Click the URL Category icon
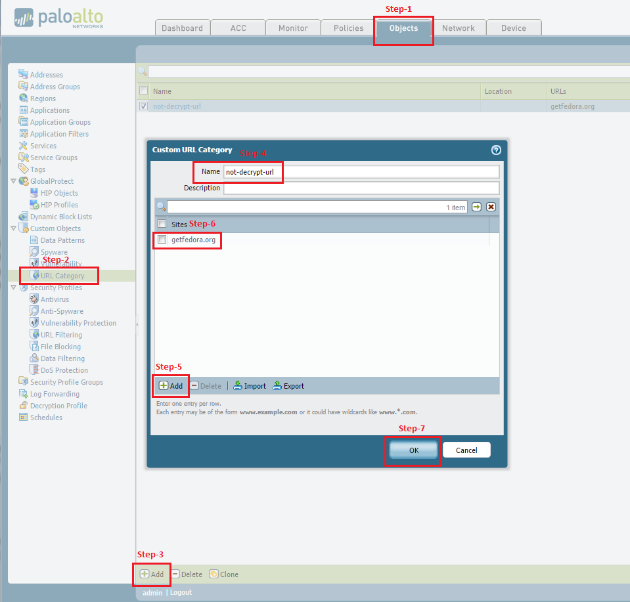The image size is (630, 602). (x=35, y=276)
